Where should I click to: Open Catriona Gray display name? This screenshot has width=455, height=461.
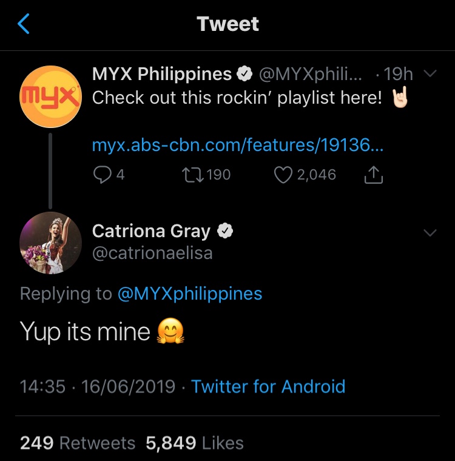pos(151,231)
